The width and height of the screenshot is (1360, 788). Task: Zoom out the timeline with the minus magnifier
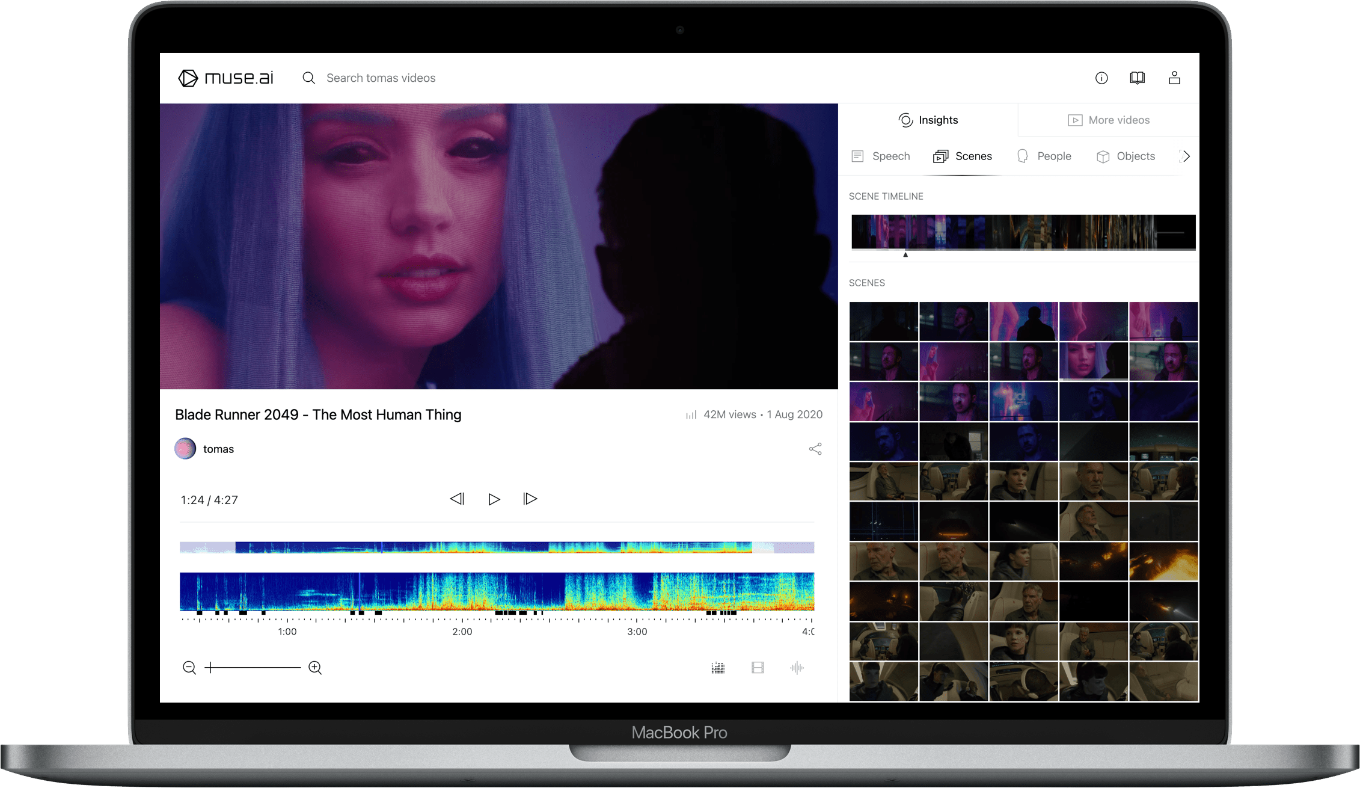(x=189, y=667)
